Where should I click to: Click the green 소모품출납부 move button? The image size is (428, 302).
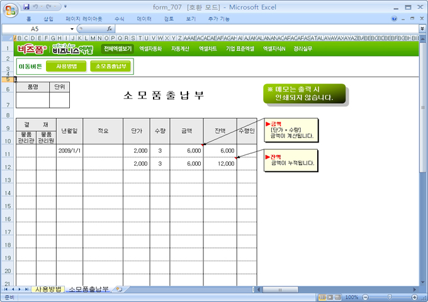click(x=111, y=66)
